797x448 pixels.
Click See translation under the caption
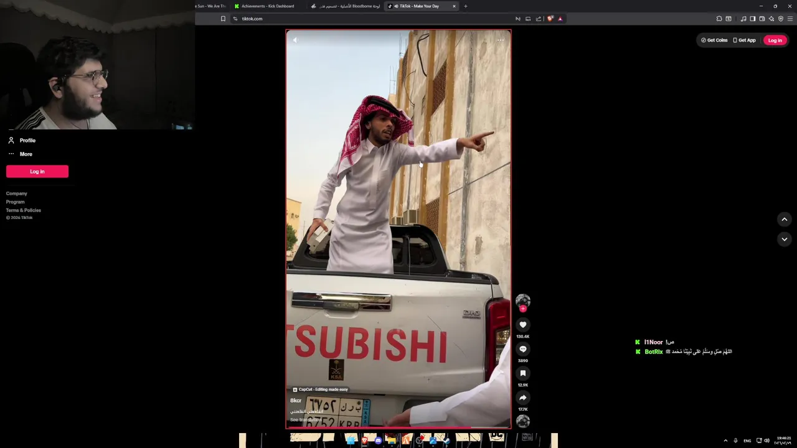point(306,420)
